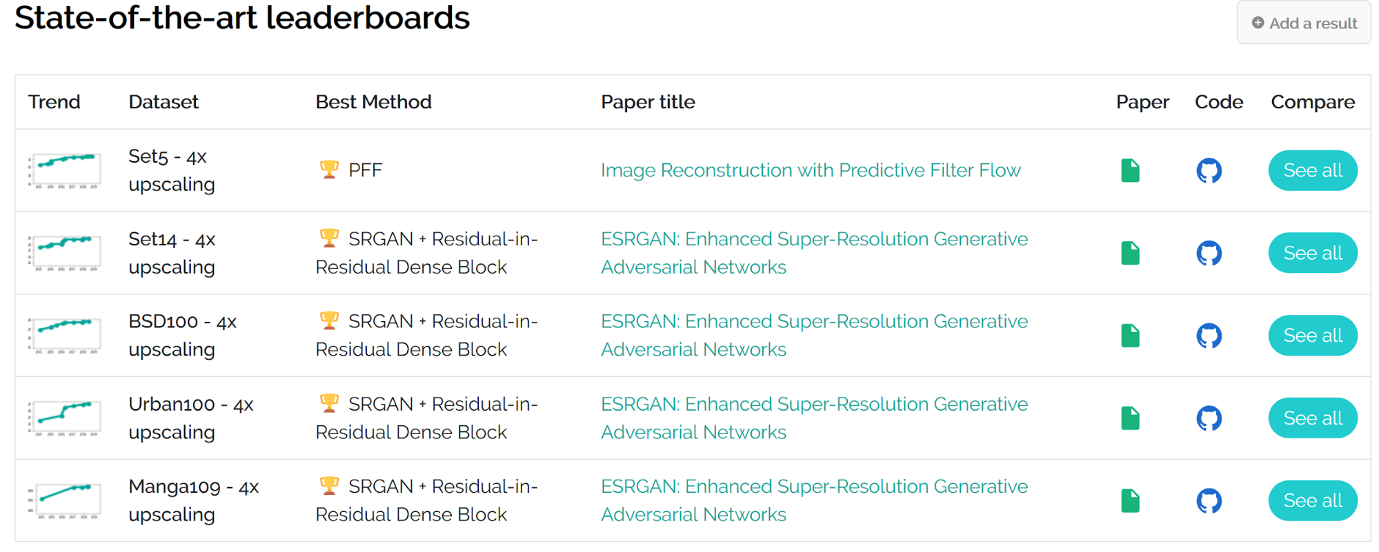The image size is (1379, 552).
Task: Click See all for Set14 upscaling
Action: click(1313, 253)
